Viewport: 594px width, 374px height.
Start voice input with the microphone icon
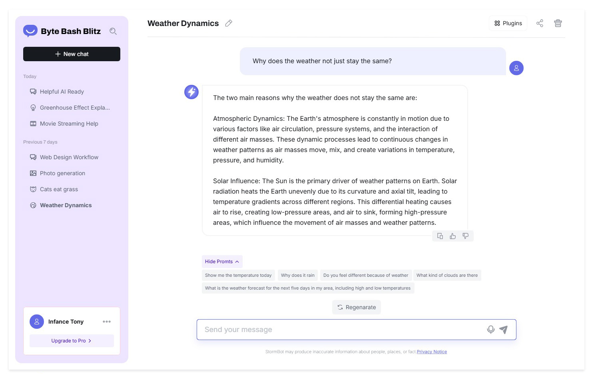point(491,330)
